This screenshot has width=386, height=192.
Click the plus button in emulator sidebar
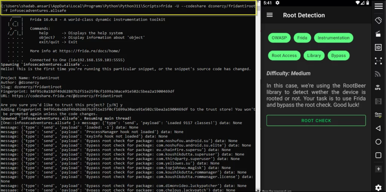click(378, 169)
